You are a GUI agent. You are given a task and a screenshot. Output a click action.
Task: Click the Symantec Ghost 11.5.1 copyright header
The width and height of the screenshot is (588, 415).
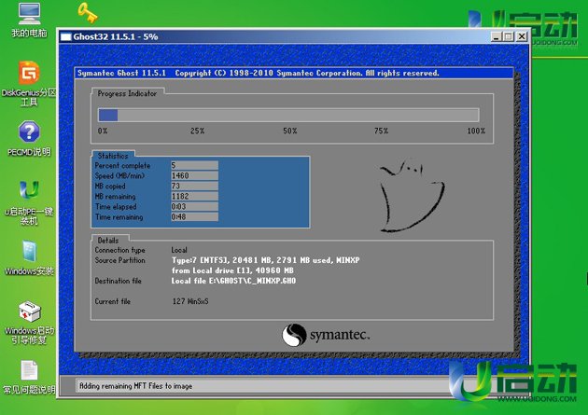point(259,73)
